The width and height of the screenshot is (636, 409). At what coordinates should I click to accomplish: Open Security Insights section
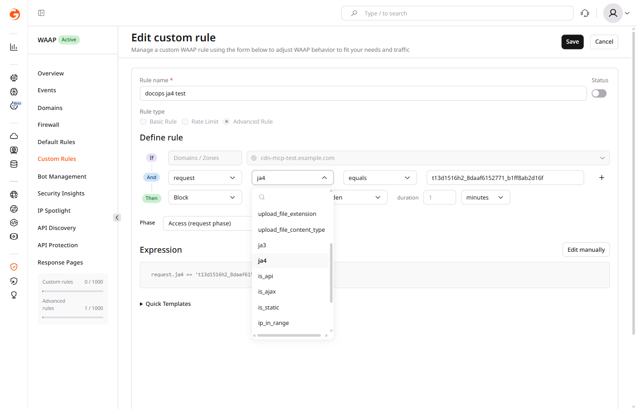(x=61, y=194)
